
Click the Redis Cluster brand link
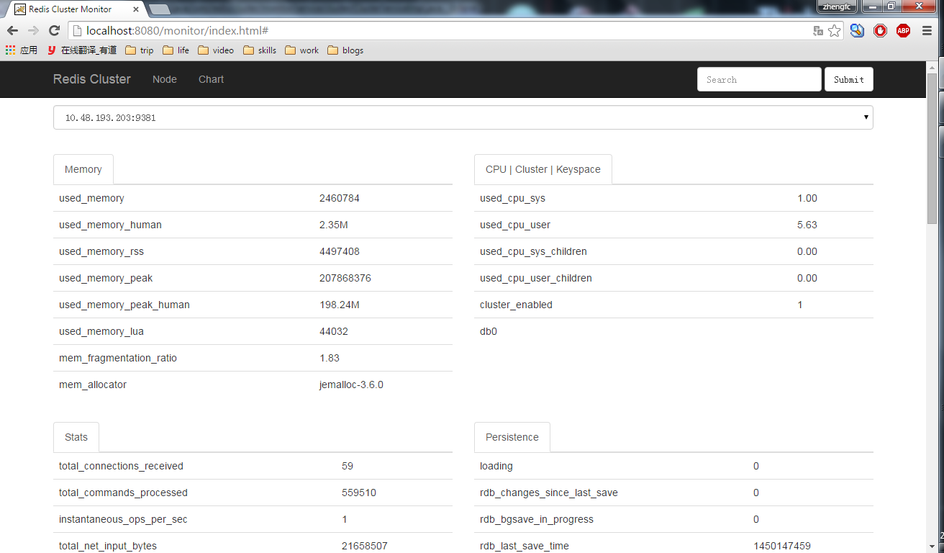click(92, 79)
